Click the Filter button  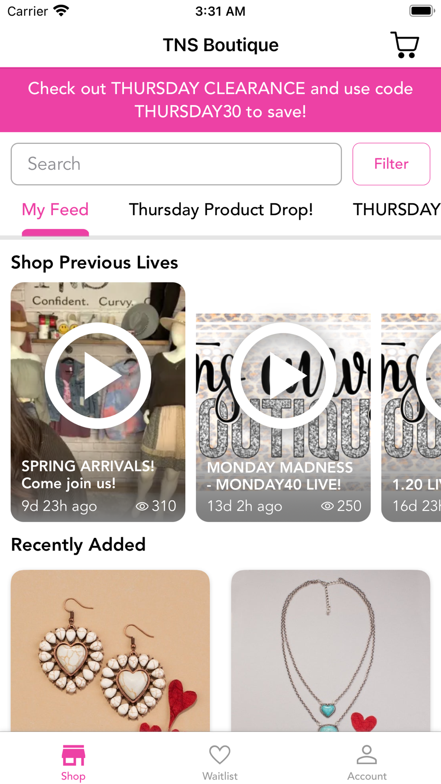[391, 164]
